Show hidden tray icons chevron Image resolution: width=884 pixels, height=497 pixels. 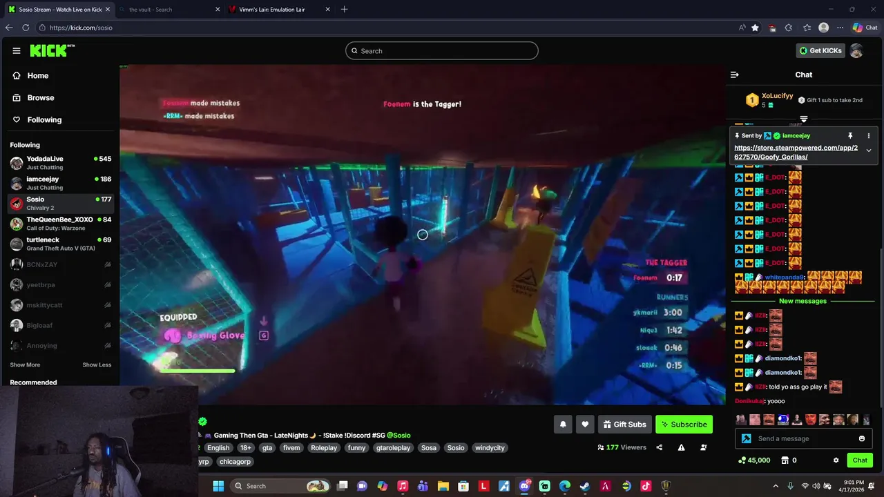point(775,486)
